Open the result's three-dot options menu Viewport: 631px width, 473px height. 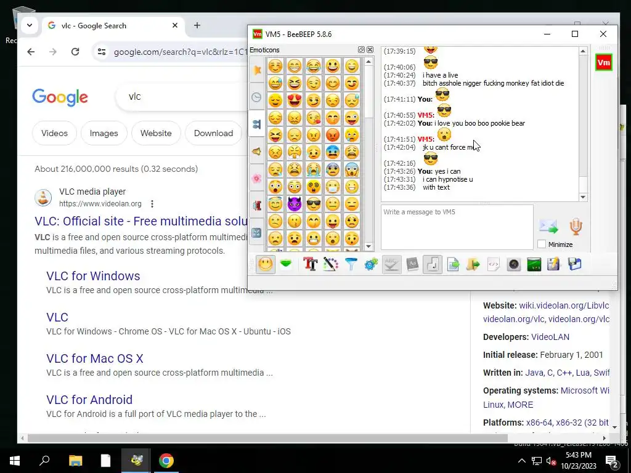(152, 203)
